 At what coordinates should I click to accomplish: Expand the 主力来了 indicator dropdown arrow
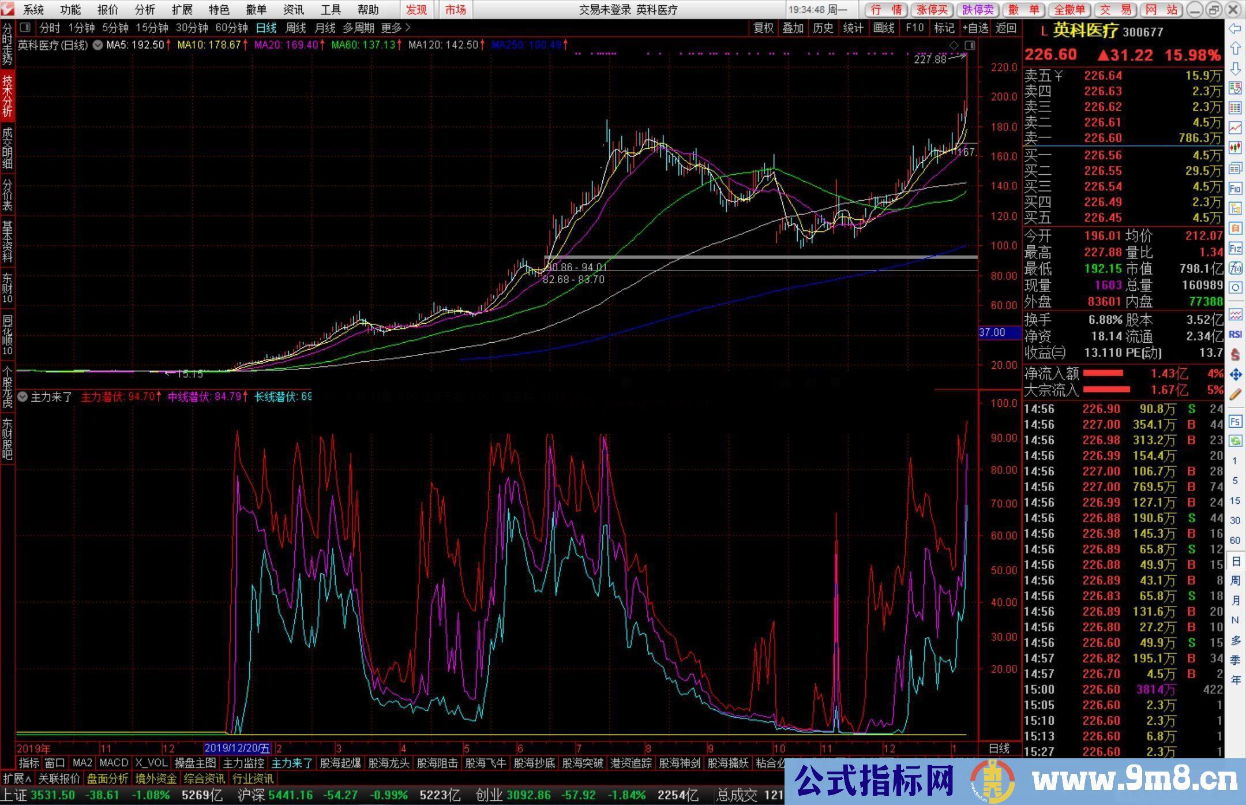click(22, 397)
